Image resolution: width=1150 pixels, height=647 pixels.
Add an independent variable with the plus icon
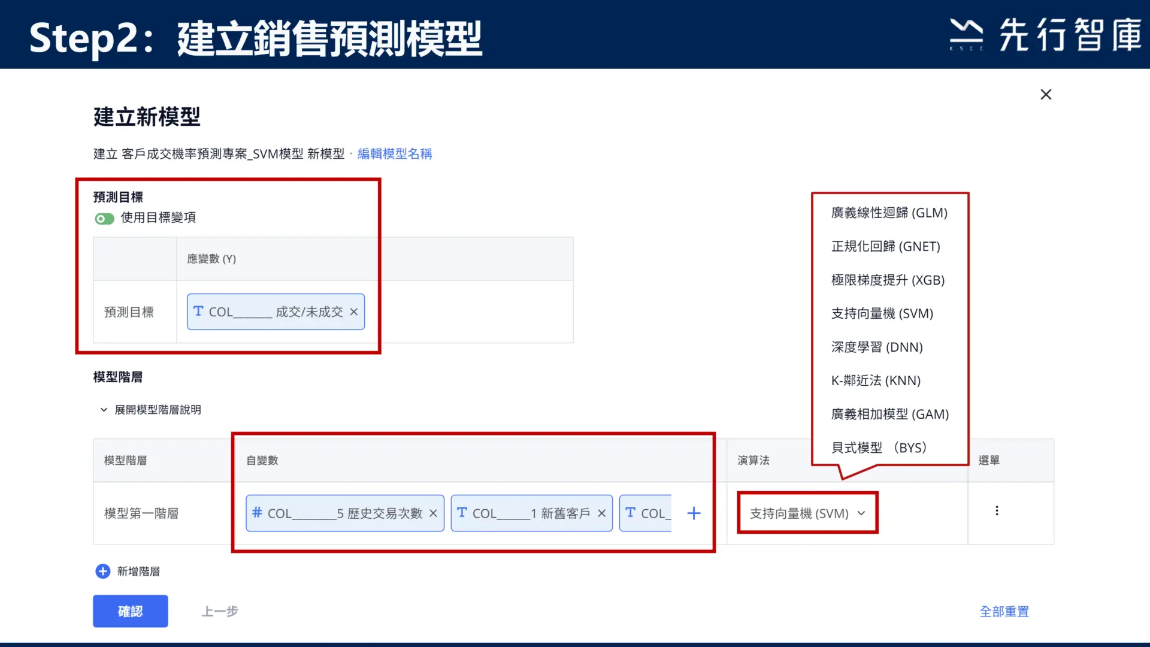coord(694,513)
